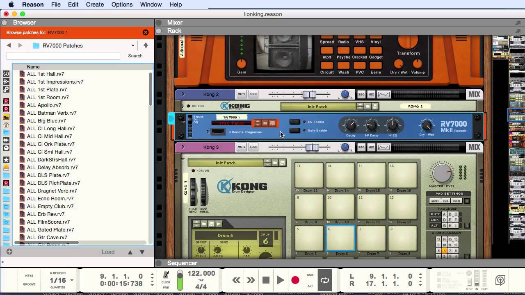The width and height of the screenshot is (525, 295).
Task: Click the Kong 2 SEQ button
Action: click(361, 95)
